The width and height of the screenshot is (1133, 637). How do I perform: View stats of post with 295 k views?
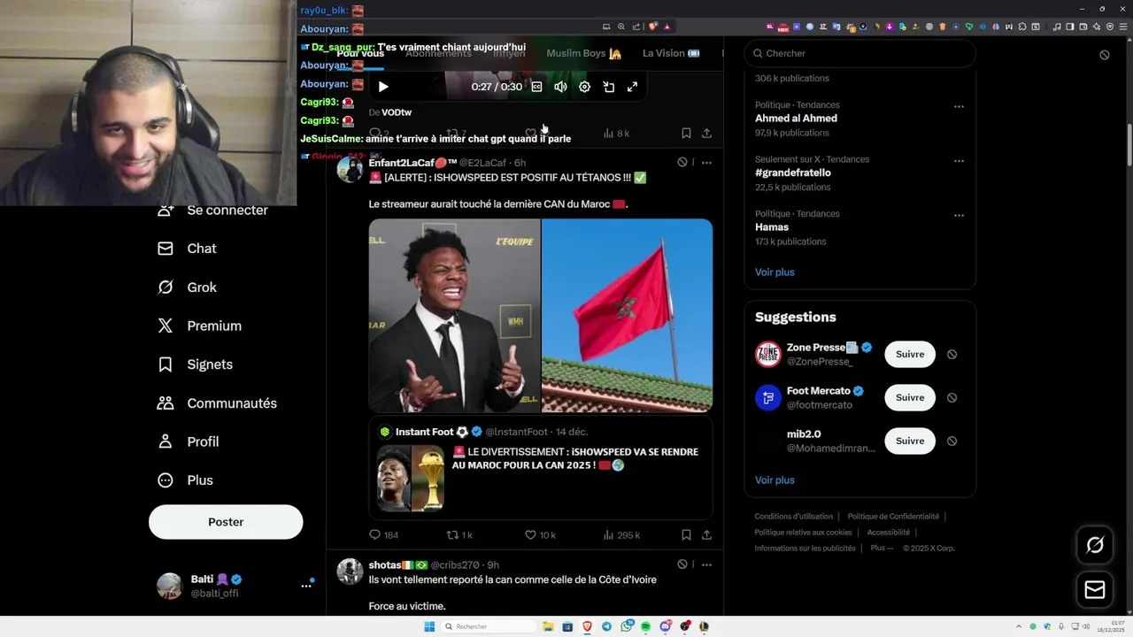coord(621,535)
